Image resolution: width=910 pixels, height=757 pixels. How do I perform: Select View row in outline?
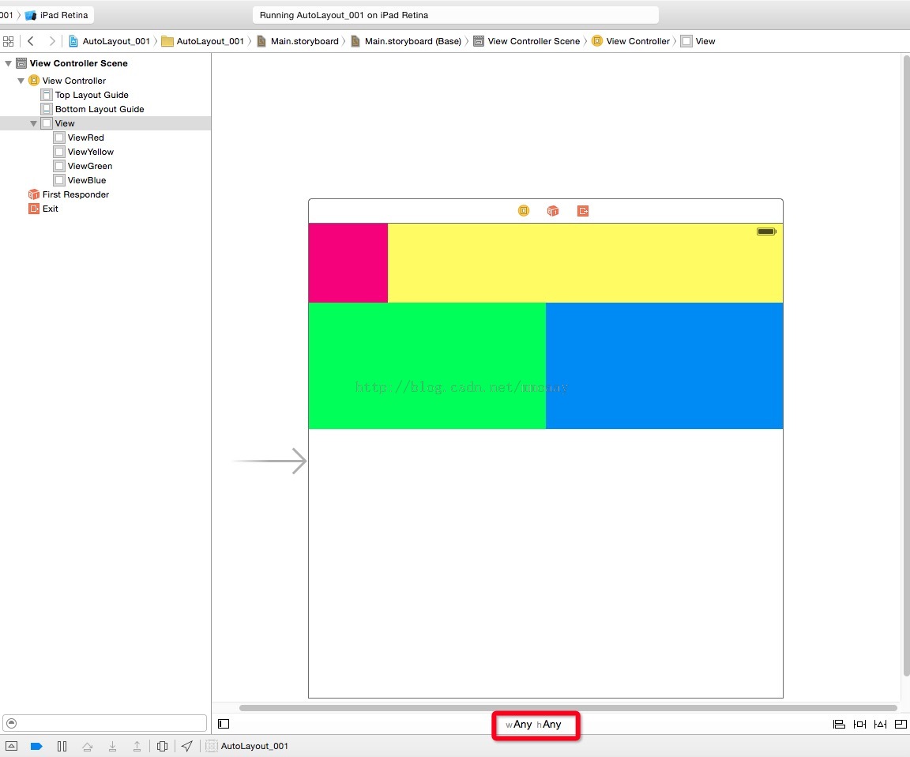(x=105, y=123)
